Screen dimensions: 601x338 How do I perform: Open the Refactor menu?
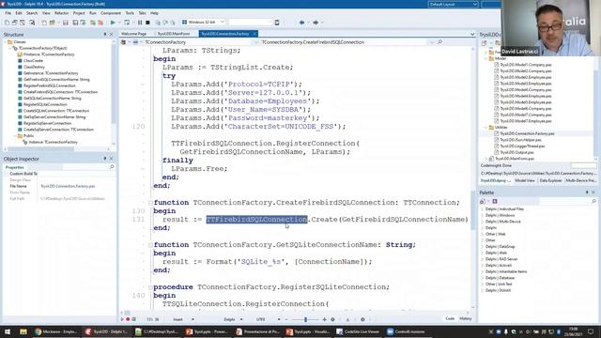tap(61, 13)
